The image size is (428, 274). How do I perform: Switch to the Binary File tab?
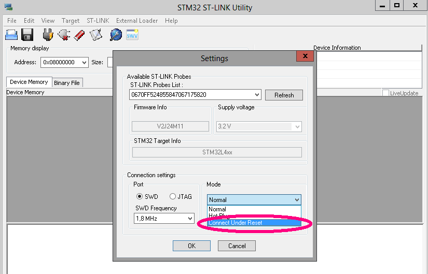pos(67,83)
